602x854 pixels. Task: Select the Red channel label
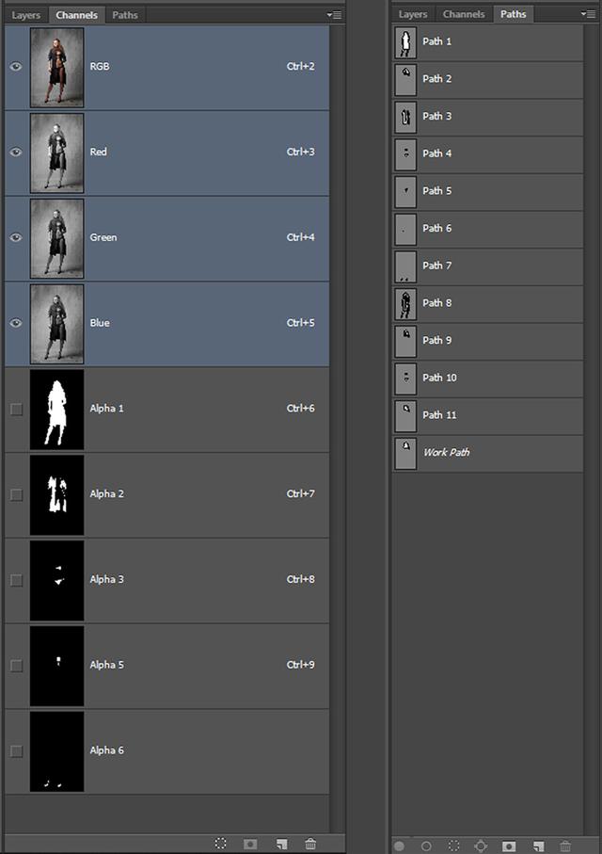(x=98, y=152)
